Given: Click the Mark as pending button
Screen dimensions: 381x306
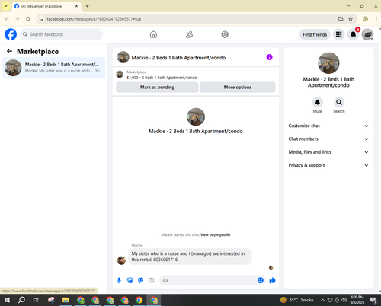Looking at the screenshot, I should point(157,88).
